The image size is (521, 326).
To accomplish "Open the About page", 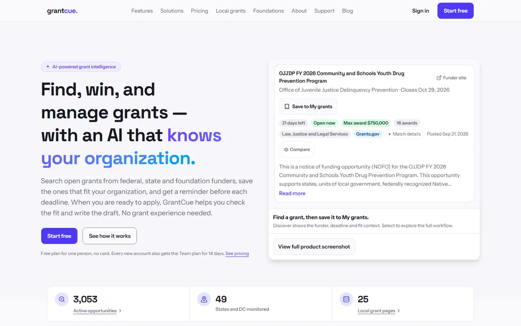I will click(299, 10).
